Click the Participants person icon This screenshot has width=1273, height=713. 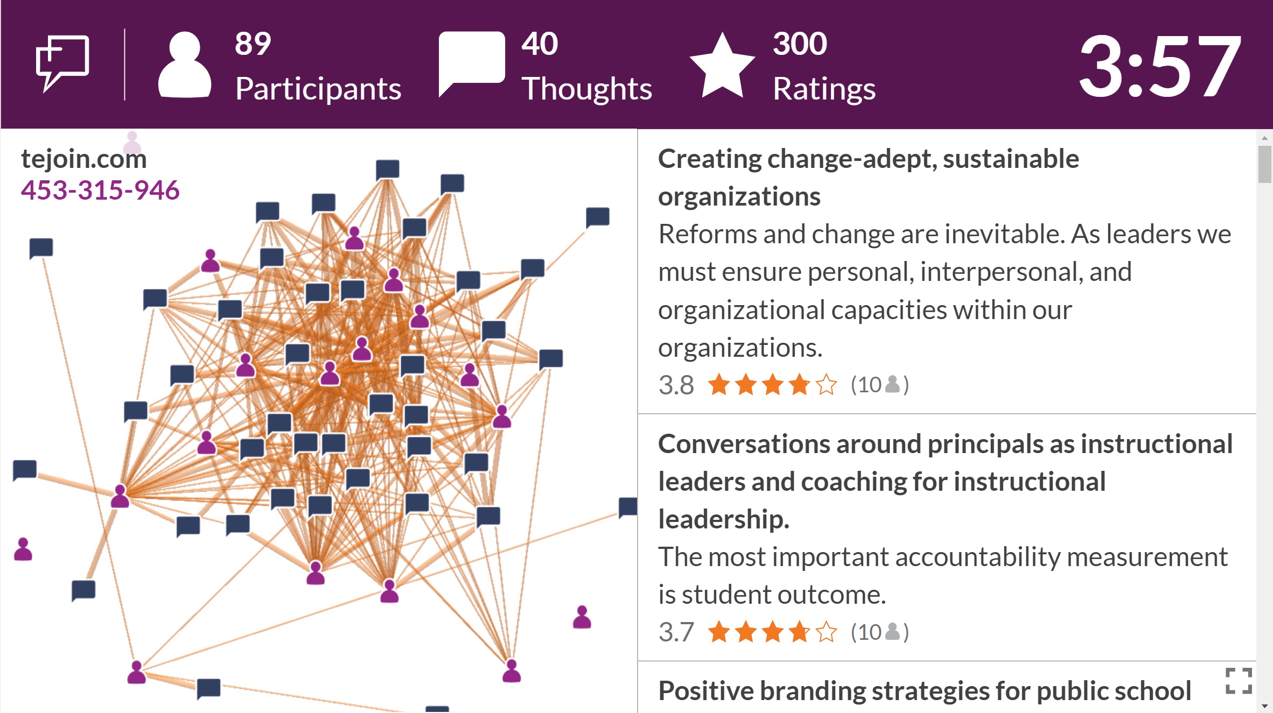[185, 65]
